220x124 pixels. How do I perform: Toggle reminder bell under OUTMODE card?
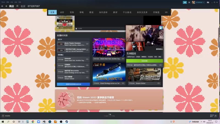tap(123, 59)
